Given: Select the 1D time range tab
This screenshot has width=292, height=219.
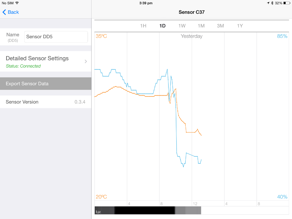Looking at the screenshot, I should point(162,26).
